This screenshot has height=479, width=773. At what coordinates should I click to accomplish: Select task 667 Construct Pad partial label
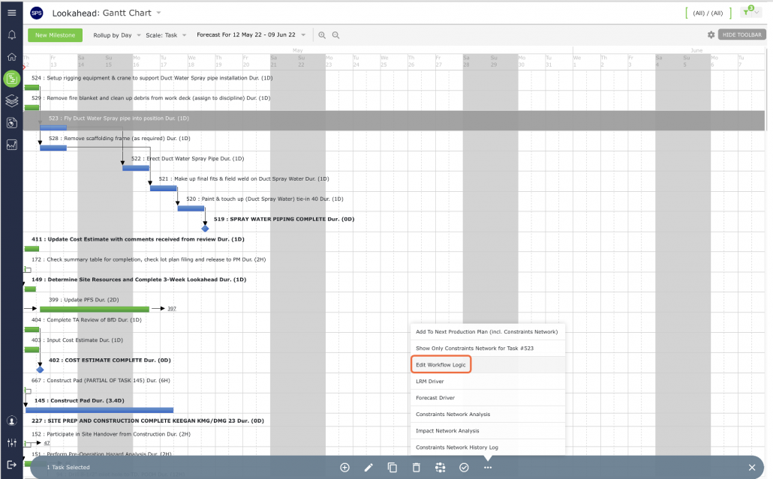101,381
